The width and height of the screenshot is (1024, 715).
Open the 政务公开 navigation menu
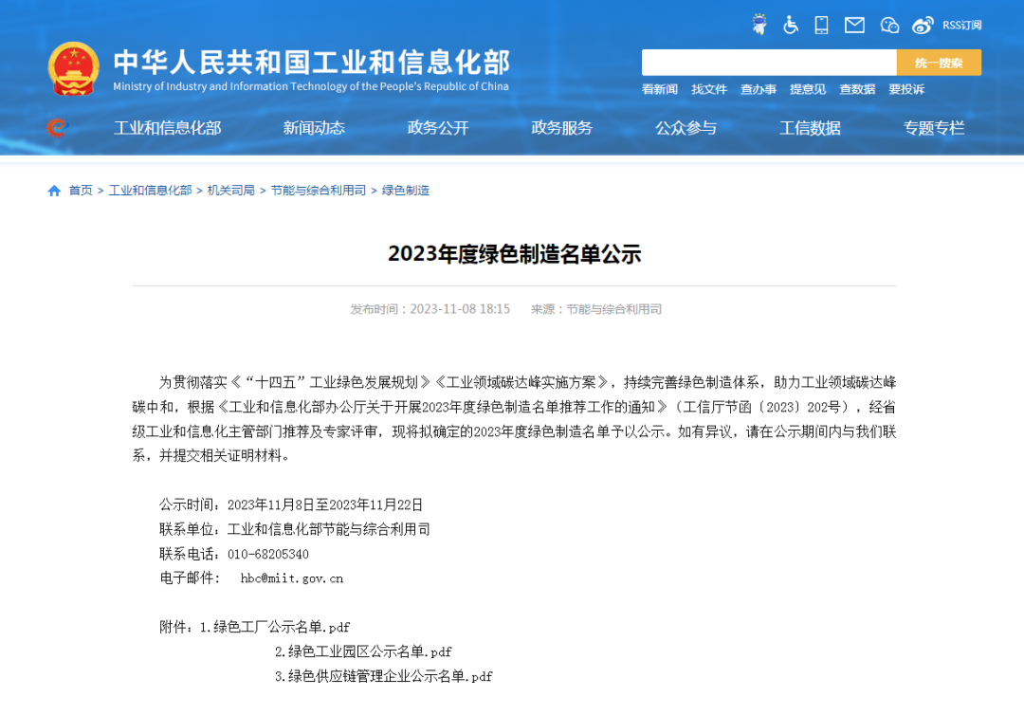coord(437,128)
